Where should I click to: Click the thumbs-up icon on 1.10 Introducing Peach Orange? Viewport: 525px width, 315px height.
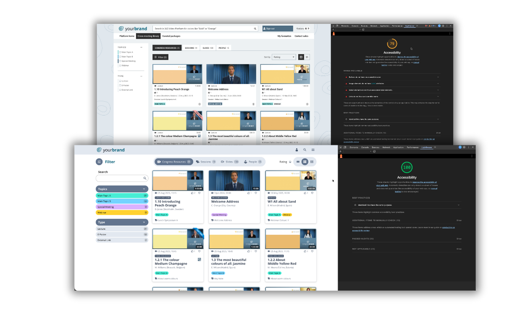tap(192, 193)
